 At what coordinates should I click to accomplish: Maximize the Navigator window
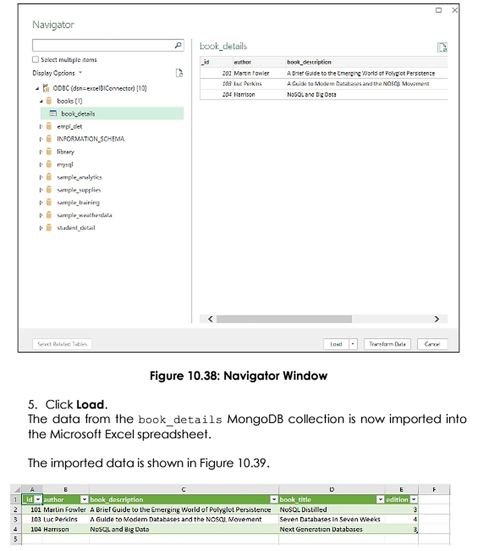click(x=439, y=10)
